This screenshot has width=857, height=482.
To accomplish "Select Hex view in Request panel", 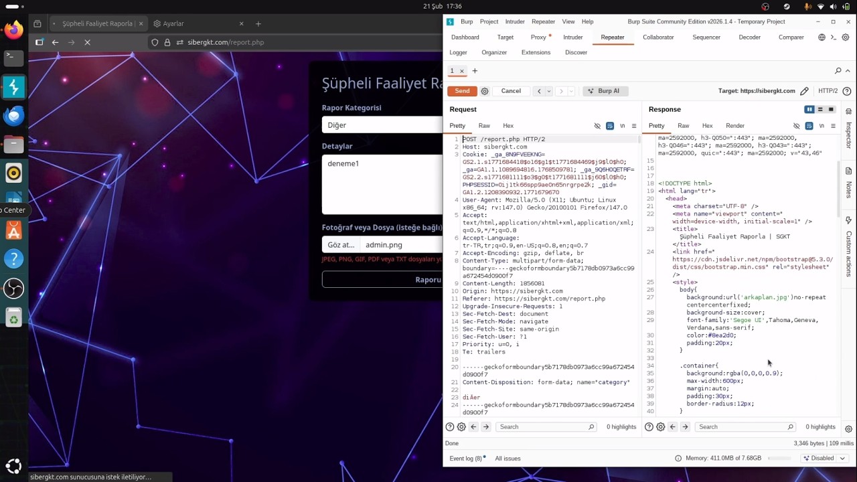I will click(x=508, y=126).
